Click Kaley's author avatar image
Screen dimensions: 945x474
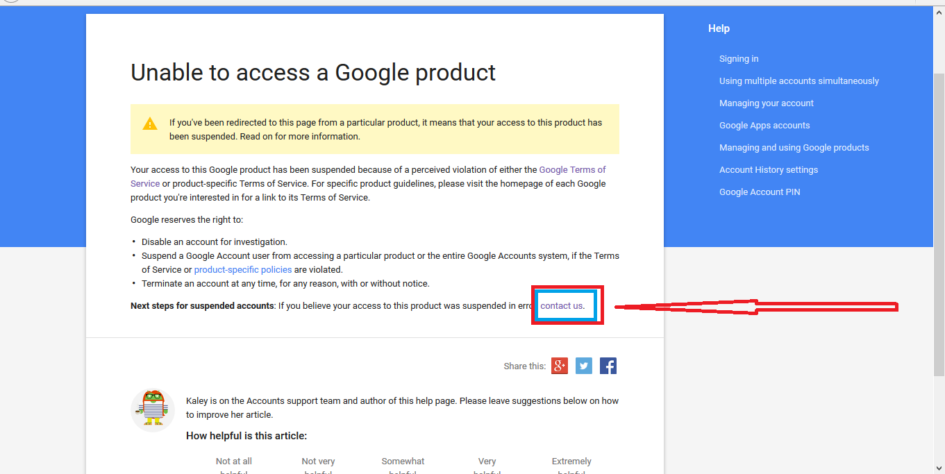click(152, 409)
